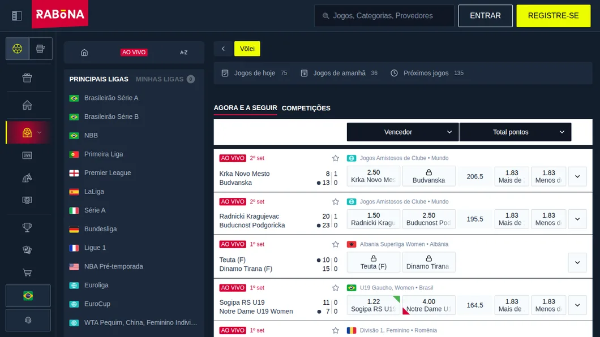Switch to the casino slot icon

tap(41, 49)
